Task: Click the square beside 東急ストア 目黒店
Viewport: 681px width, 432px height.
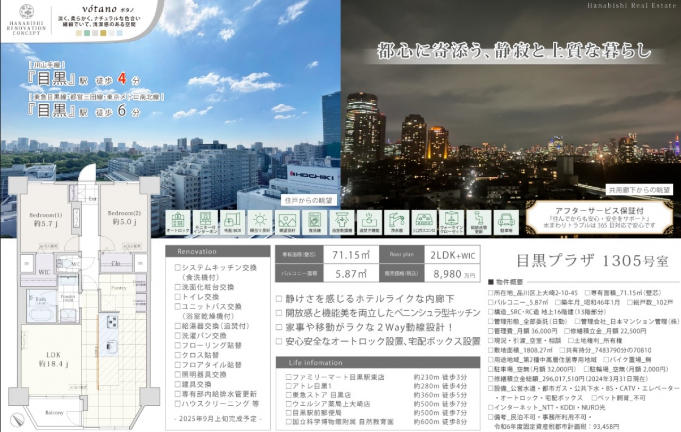Action: 288,395
